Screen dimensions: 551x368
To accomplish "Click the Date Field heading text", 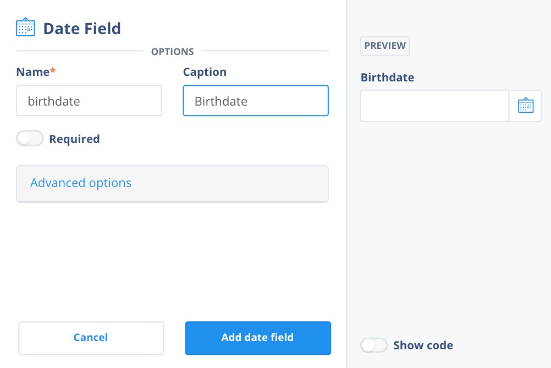I will [82, 29].
